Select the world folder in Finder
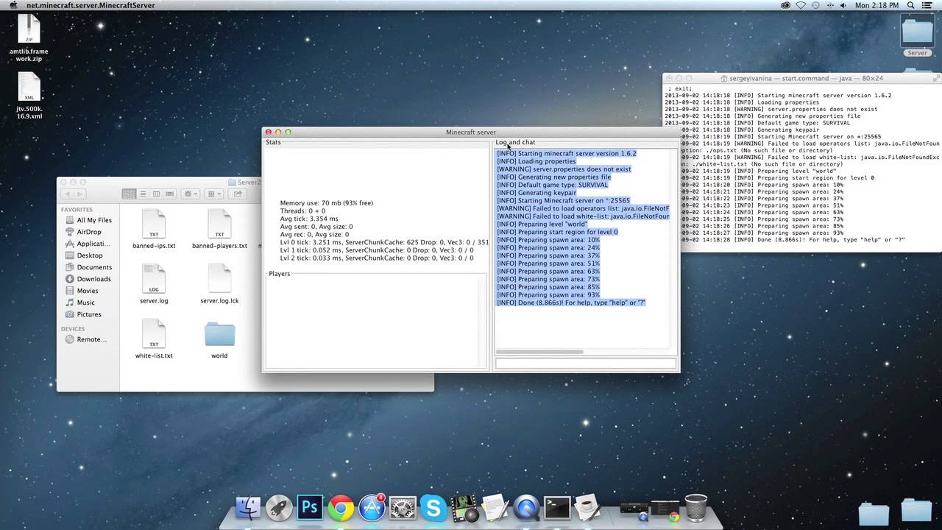The width and height of the screenshot is (942, 530). [219, 334]
